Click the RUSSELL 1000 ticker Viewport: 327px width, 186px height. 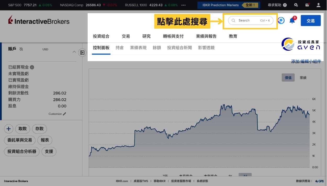(x=151, y=5)
